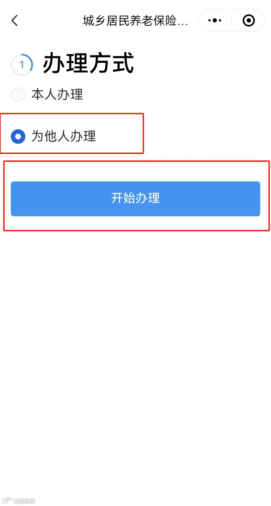Tap the 本人办理 option label

pos(57,95)
